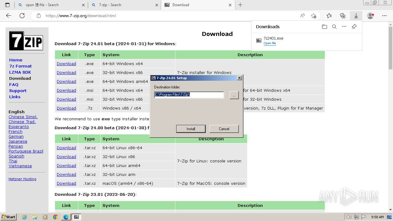393x221 pixels.
Task: Download the Windows x86 / x64 .7z
Action: 66,108
